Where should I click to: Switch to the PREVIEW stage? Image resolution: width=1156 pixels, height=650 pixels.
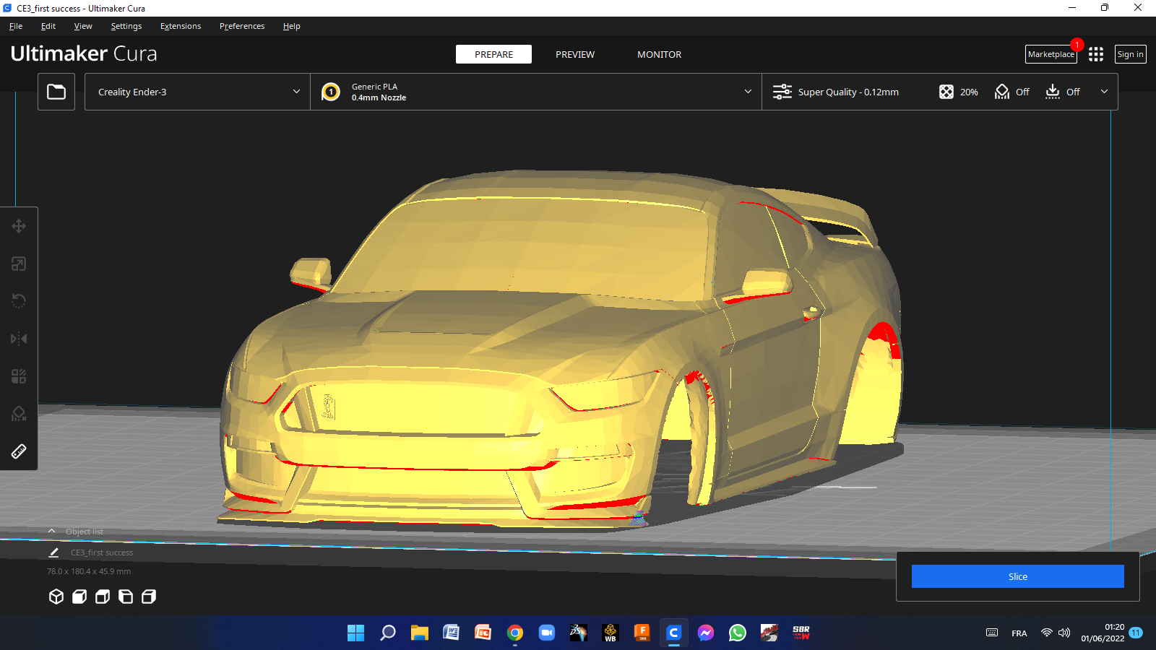coord(575,54)
